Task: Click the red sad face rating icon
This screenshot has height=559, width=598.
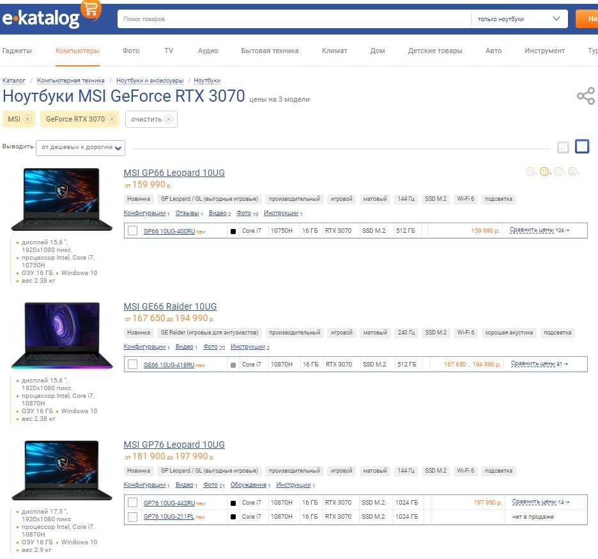Action: [x=530, y=172]
